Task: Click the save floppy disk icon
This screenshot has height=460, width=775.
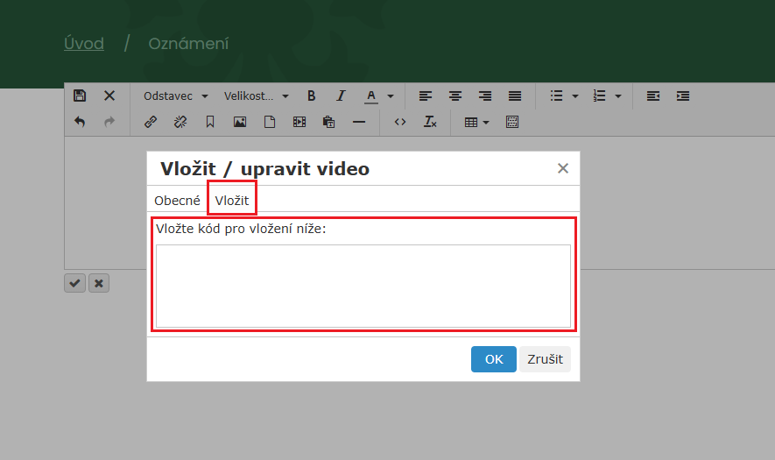Action: pos(80,96)
